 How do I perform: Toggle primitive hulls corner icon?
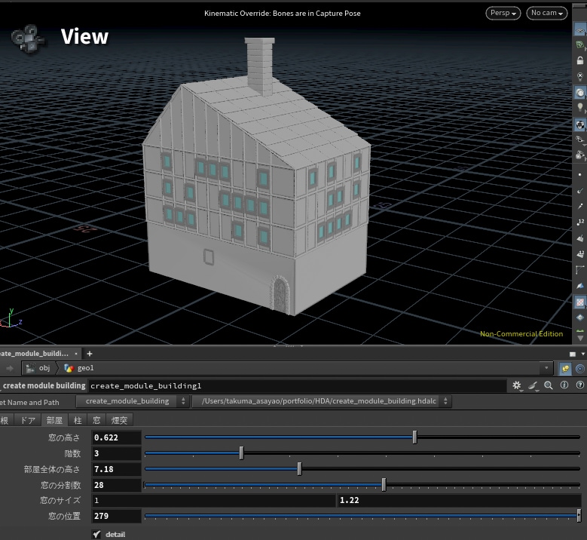click(x=580, y=270)
